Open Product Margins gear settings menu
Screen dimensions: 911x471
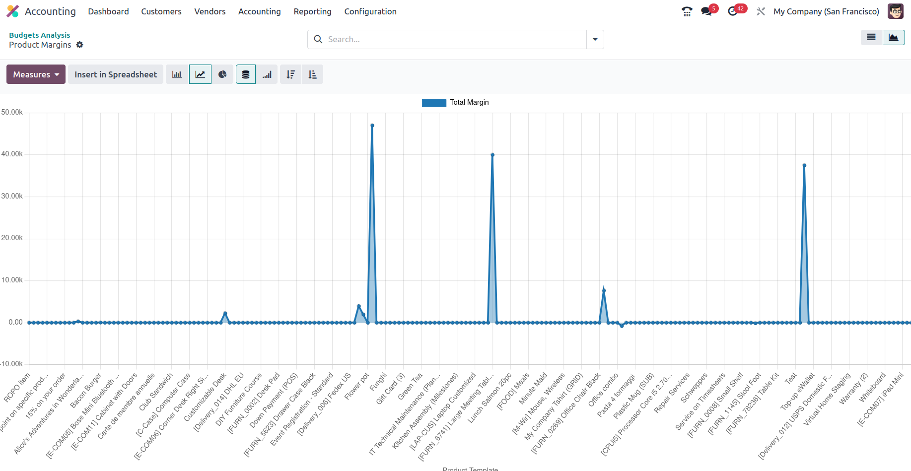click(79, 45)
